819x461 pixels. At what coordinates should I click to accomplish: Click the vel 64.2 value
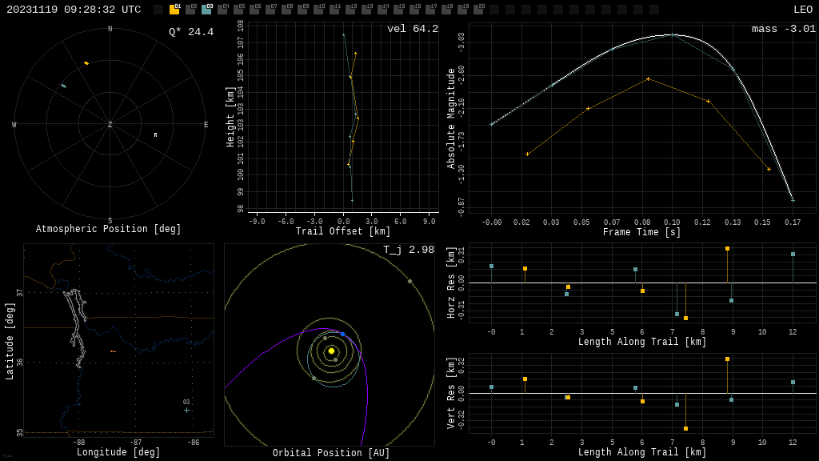pyautogui.click(x=413, y=29)
